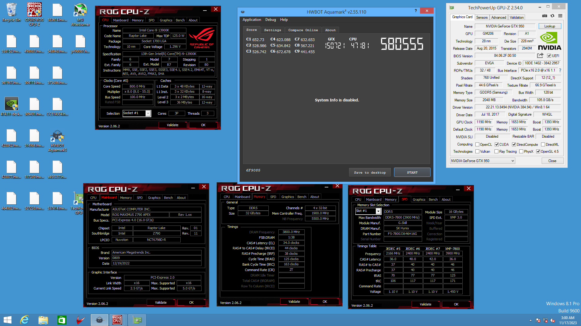The height and width of the screenshot is (326, 581).
Task: Click the BIOS Version share/export icon
Action: 540,56
